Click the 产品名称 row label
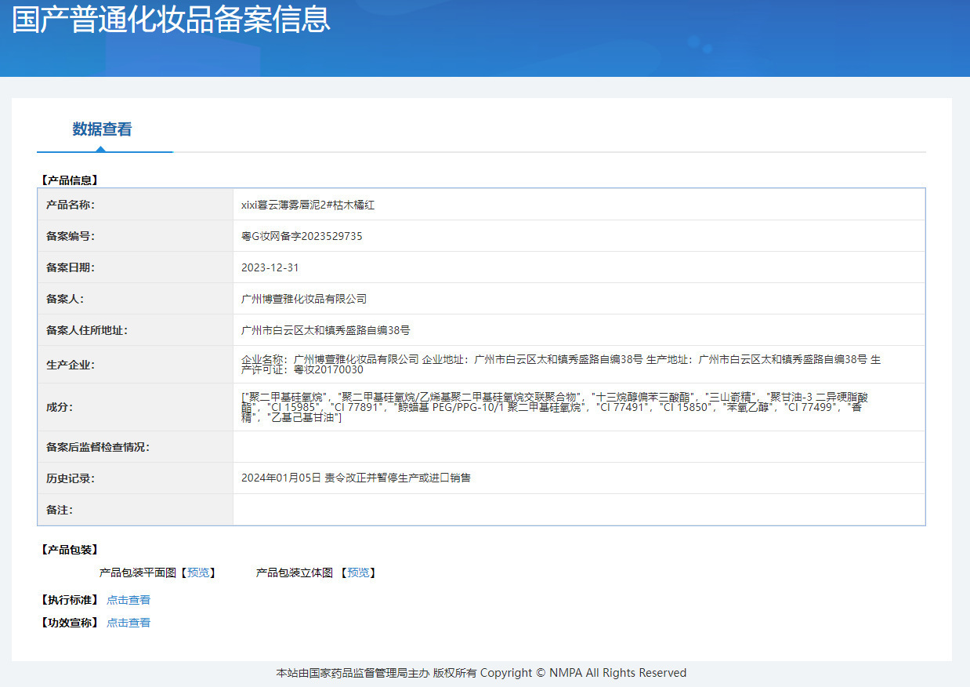 pos(70,205)
